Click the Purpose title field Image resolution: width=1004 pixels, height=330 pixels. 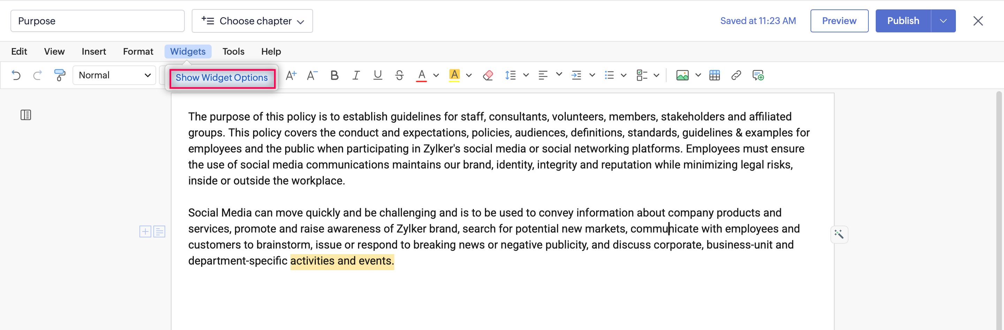click(x=98, y=21)
